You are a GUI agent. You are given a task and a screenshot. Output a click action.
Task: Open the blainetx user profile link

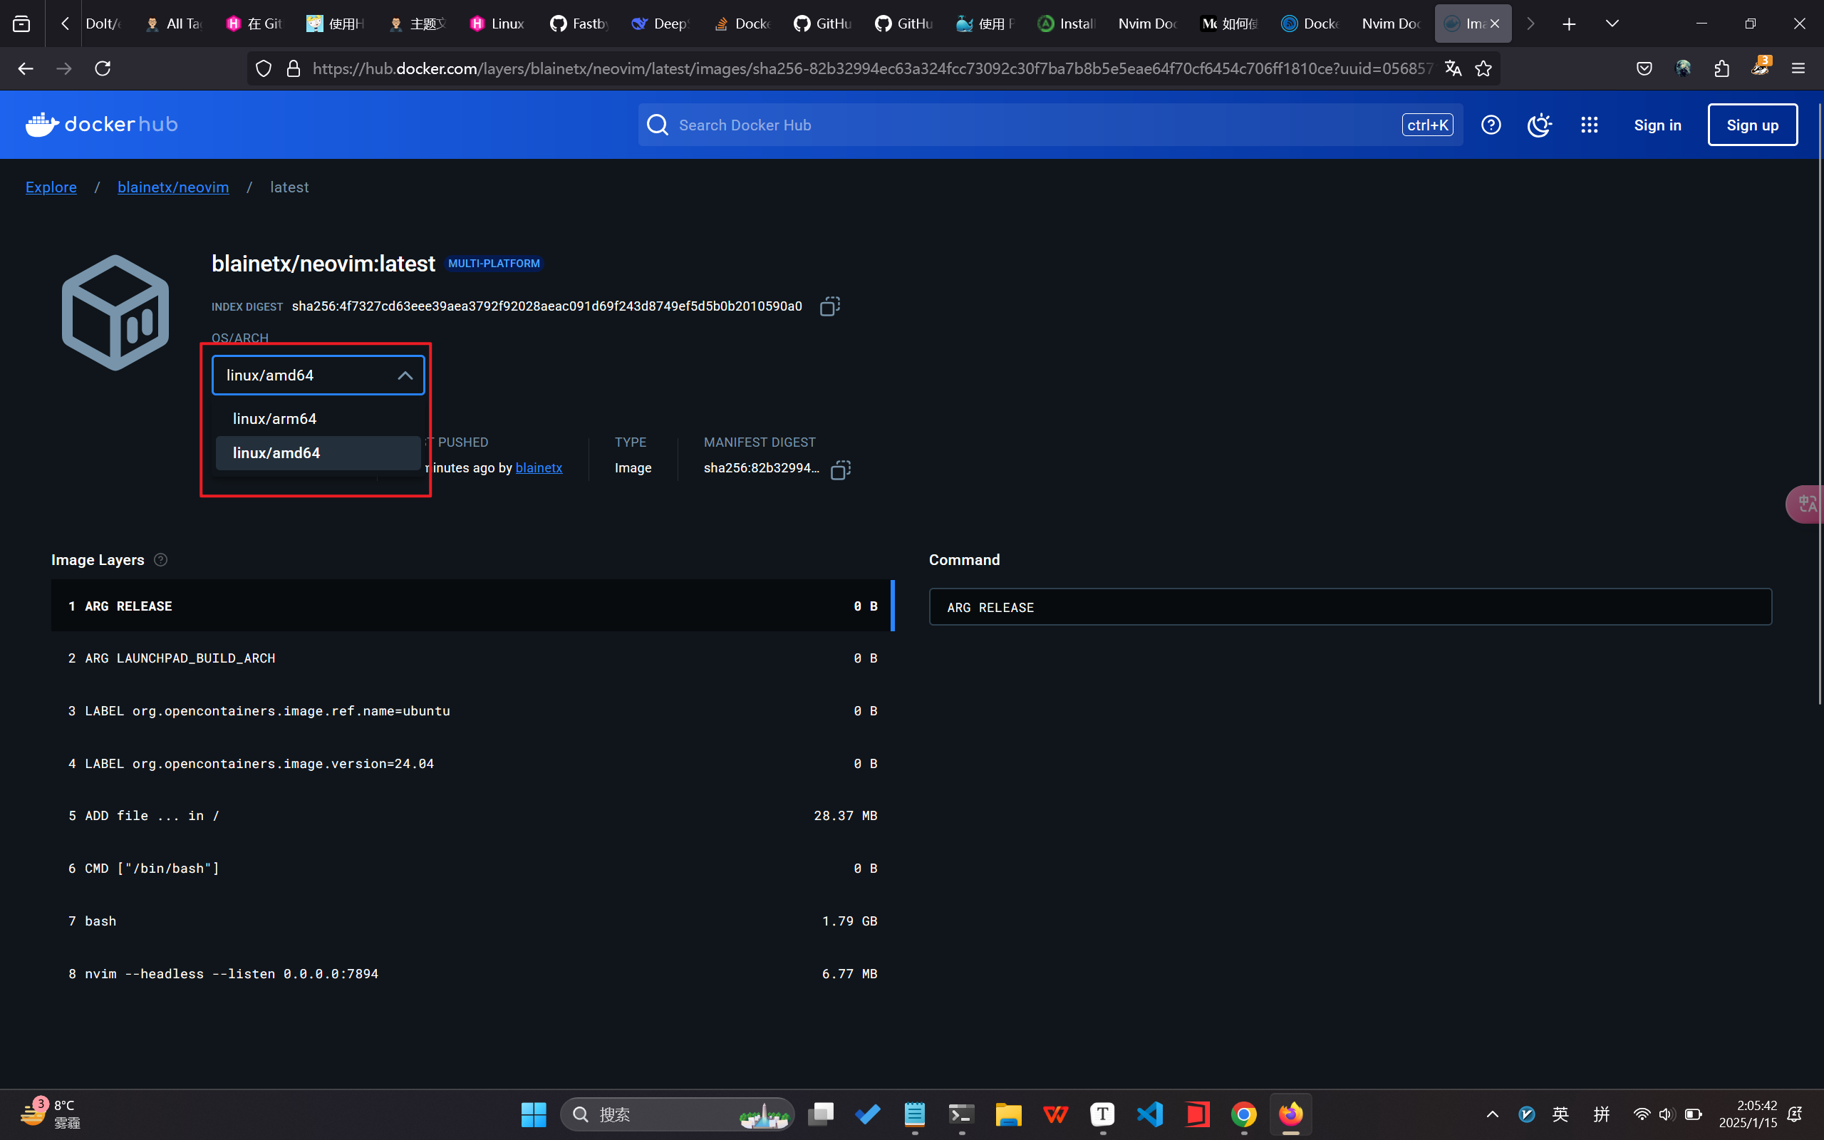coord(538,468)
